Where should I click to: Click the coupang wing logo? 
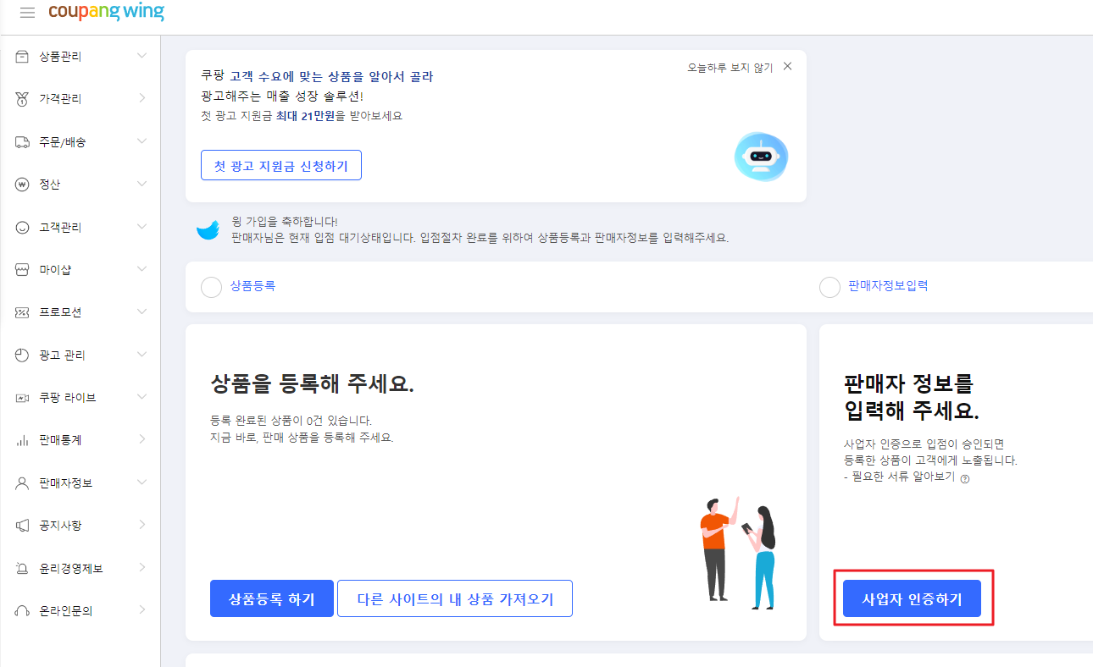tap(106, 13)
